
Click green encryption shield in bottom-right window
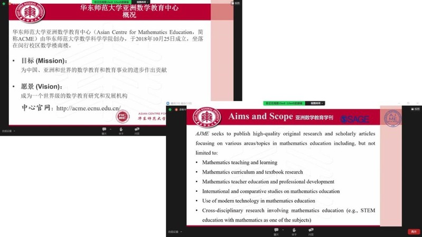170,110
